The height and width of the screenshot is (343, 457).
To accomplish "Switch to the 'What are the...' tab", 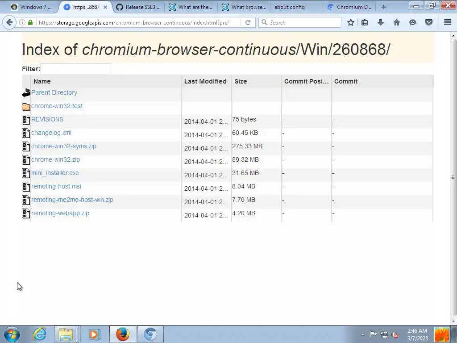I will tap(191, 7).
